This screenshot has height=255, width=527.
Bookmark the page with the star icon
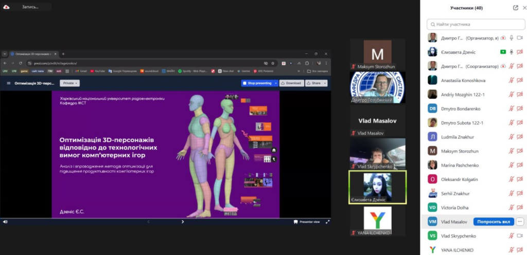(273, 63)
